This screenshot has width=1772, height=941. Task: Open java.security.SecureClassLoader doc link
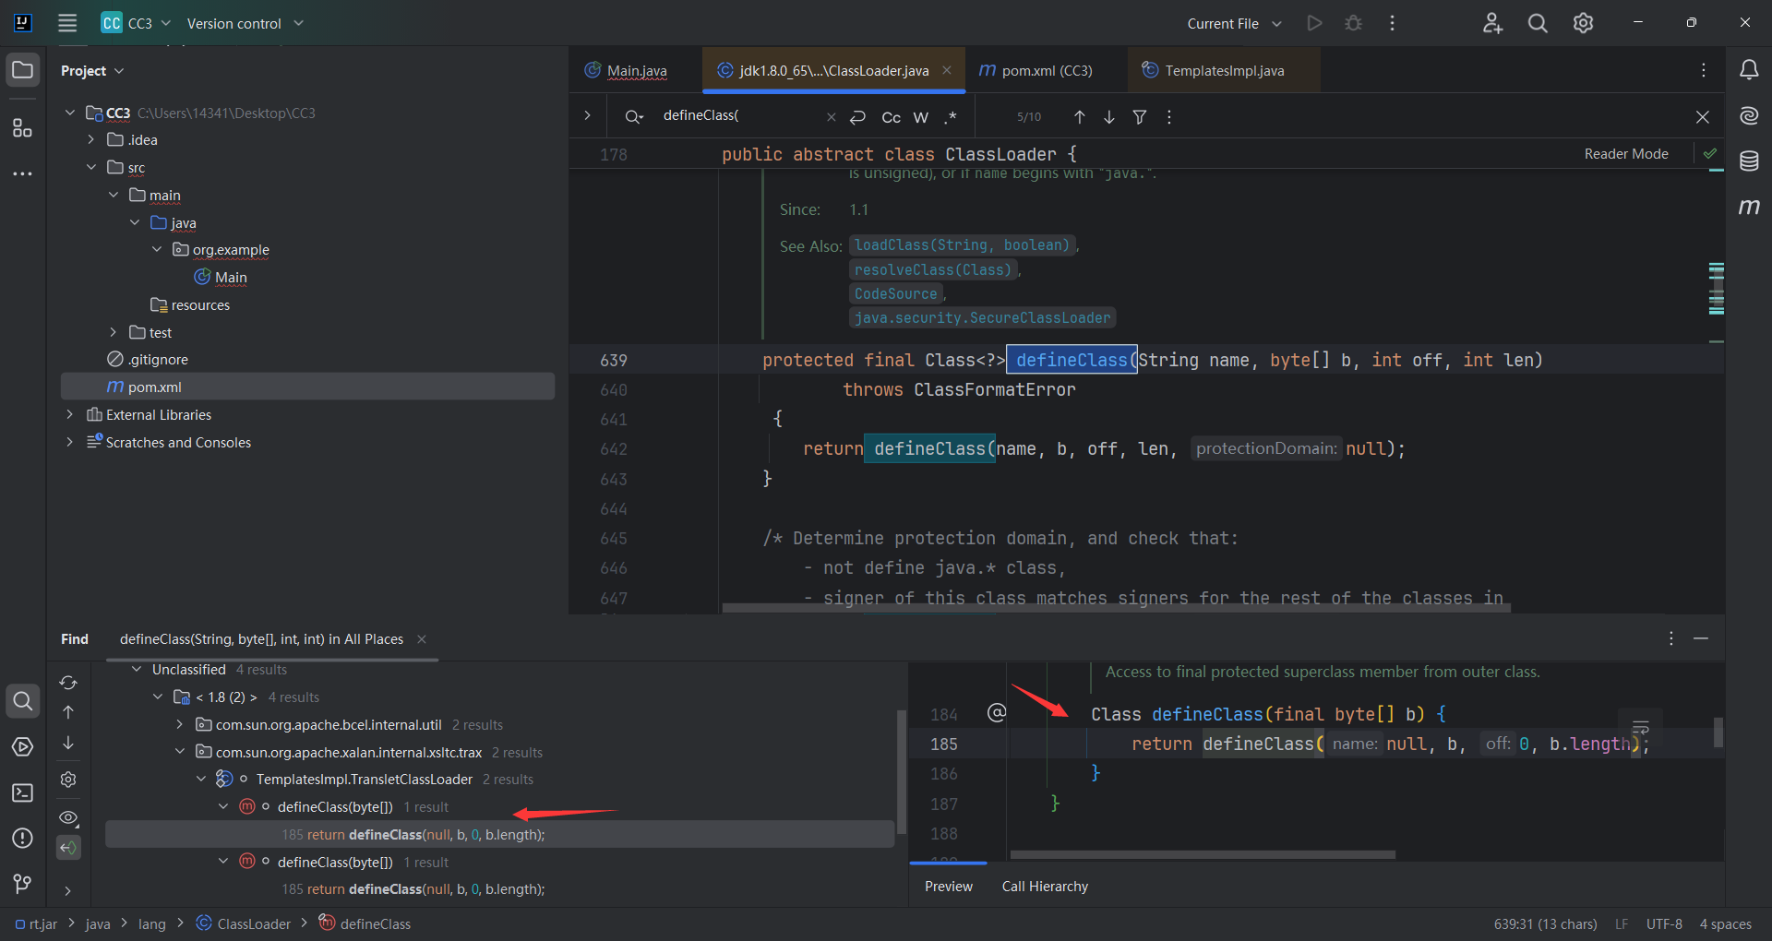coord(983,318)
